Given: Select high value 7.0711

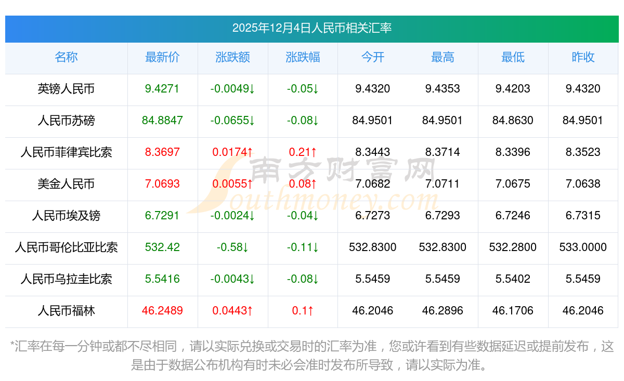Looking at the screenshot, I should 443,184.
